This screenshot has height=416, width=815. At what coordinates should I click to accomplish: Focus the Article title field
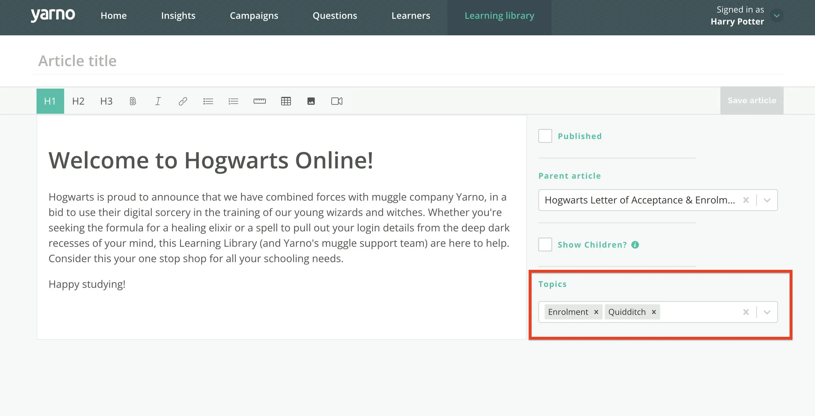click(407, 61)
